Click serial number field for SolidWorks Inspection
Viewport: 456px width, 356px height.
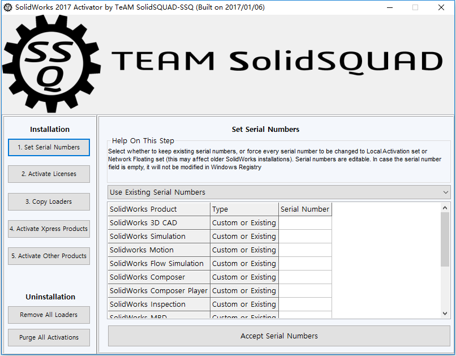(305, 304)
